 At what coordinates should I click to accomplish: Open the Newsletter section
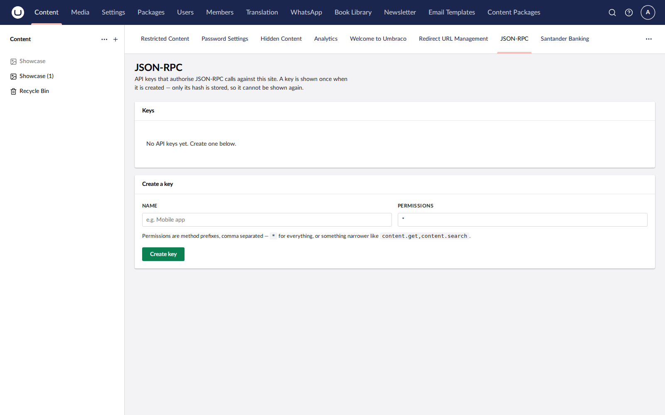point(400,12)
